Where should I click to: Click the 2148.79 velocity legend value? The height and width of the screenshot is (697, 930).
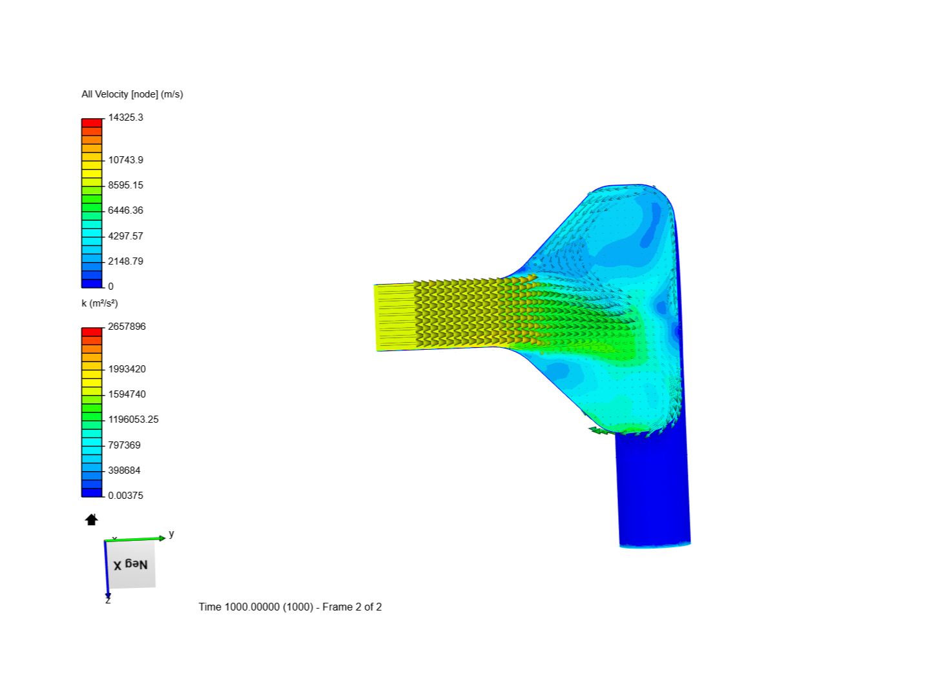coord(126,261)
